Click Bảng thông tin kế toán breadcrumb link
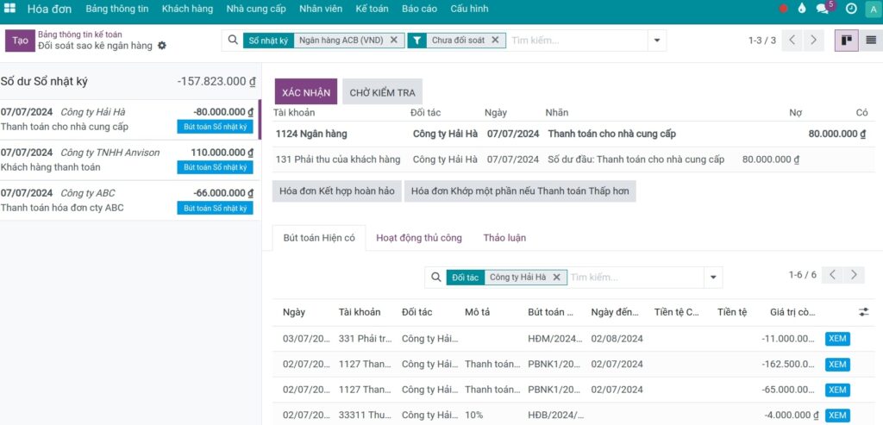Screen dimensions: 883x425 coord(80,34)
